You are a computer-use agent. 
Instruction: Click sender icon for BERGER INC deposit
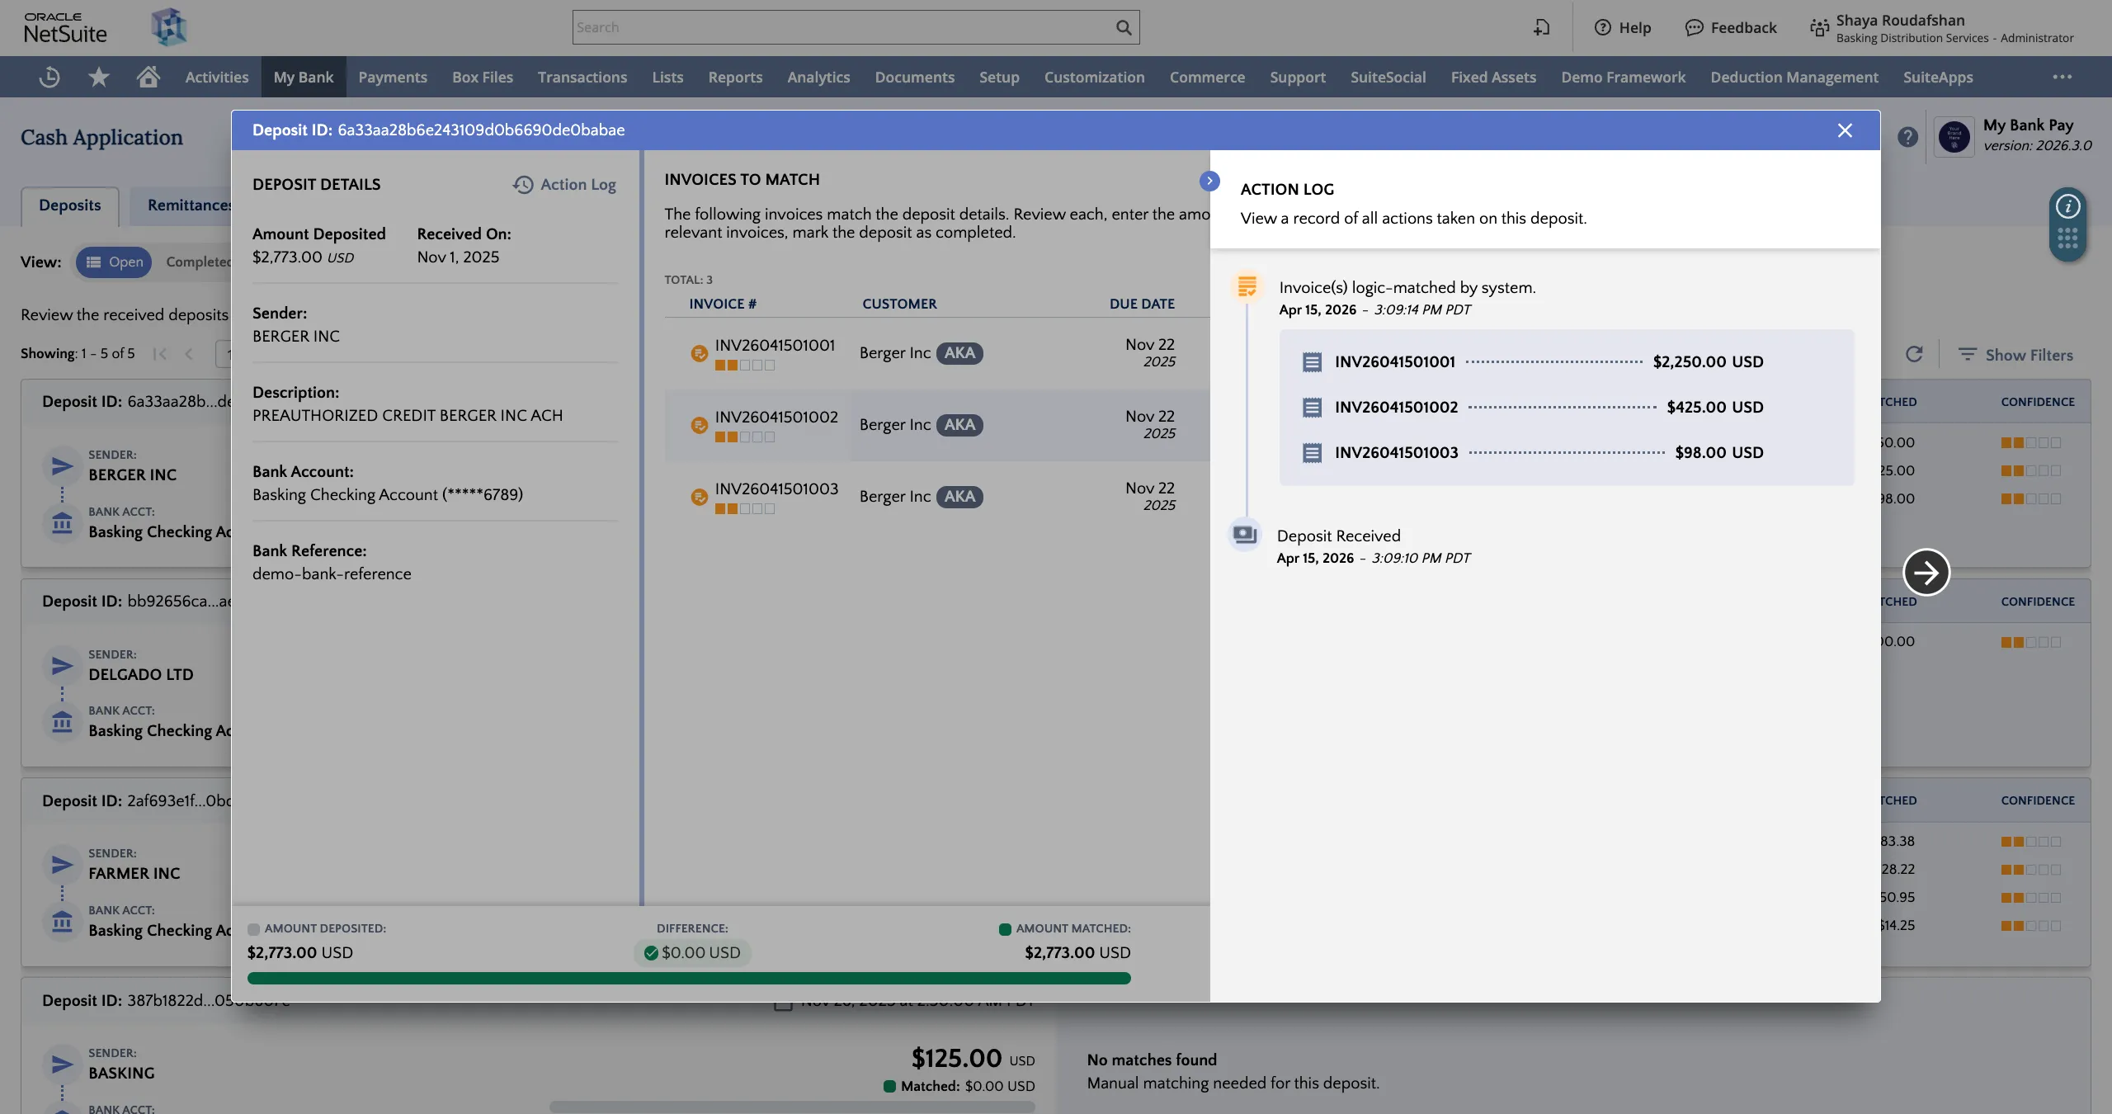62,466
